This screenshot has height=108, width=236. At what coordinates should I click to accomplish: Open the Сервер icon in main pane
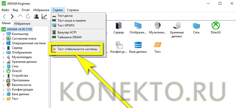coord(118,26)
